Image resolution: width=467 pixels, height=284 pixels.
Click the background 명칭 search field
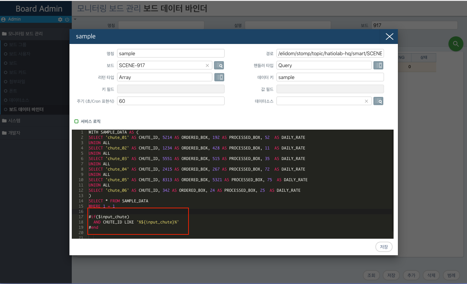pos(161,25)
